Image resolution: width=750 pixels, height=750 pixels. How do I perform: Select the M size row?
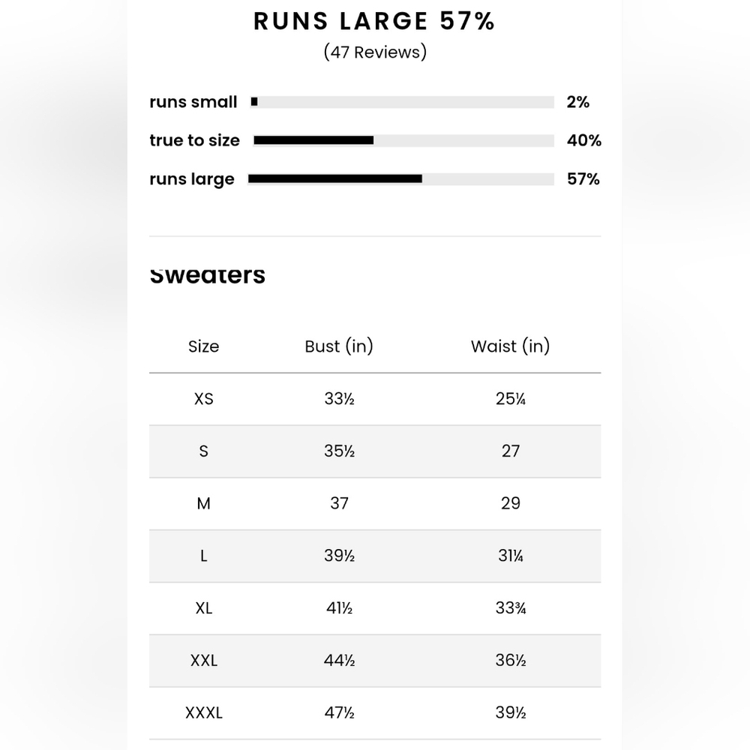375,504
